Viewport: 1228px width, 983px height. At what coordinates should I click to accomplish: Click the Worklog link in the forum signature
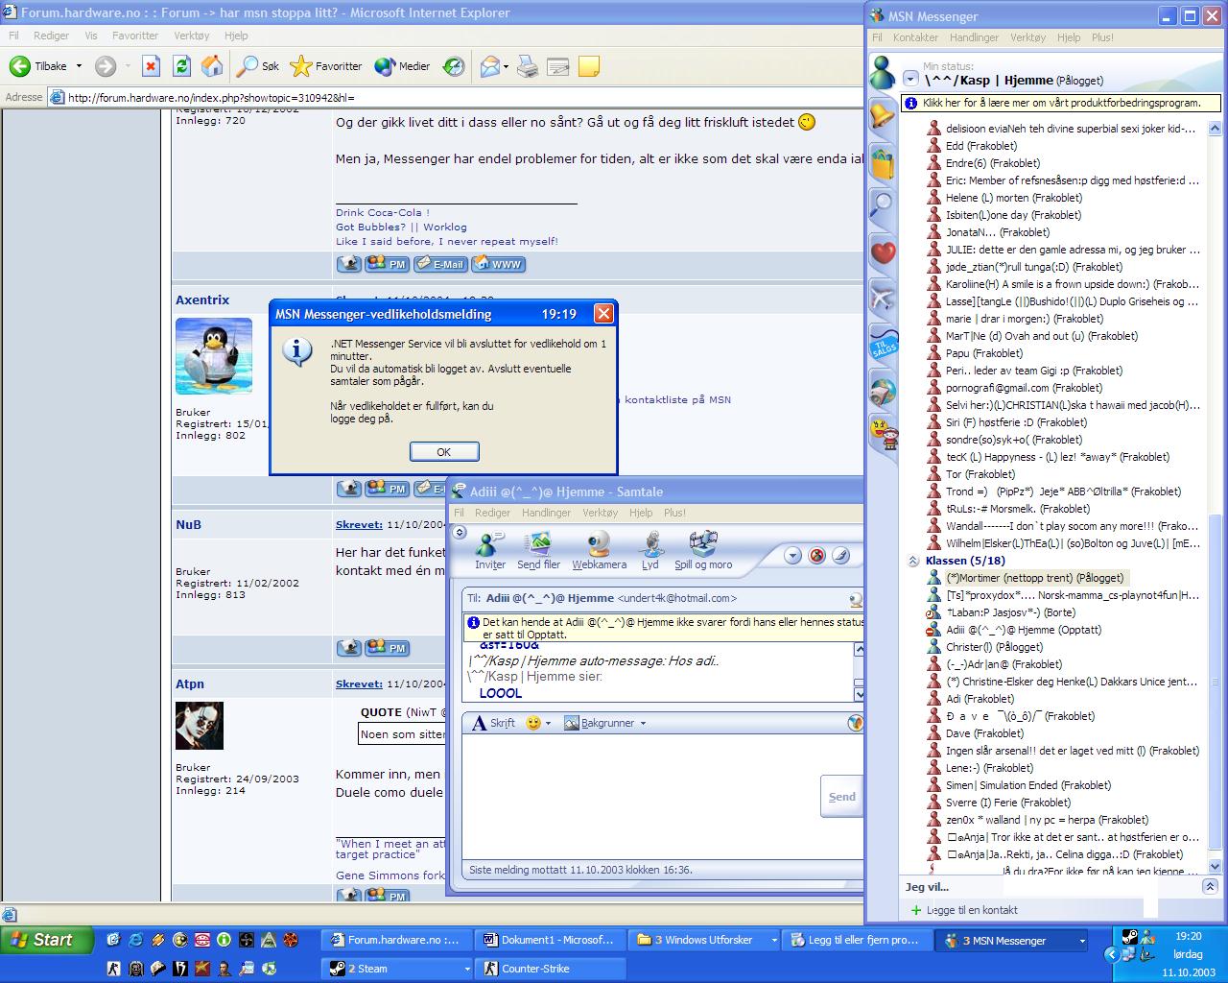coord(445,228)
